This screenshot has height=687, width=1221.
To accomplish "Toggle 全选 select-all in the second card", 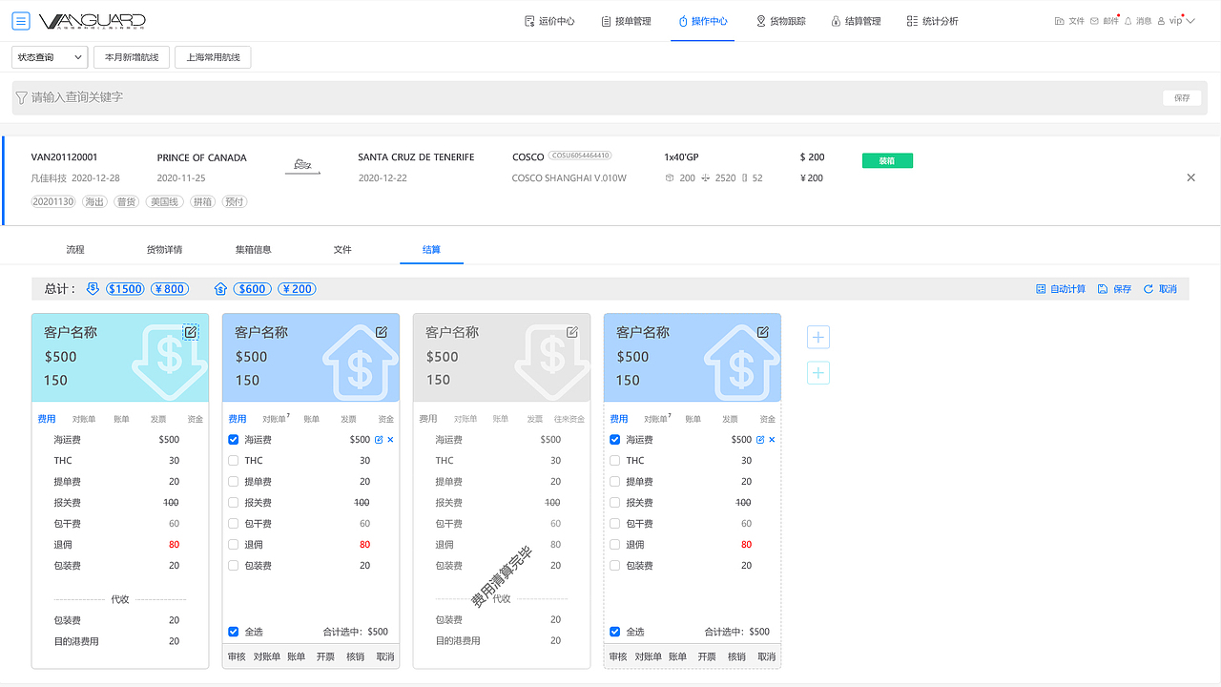I will [x=233, y=632].
